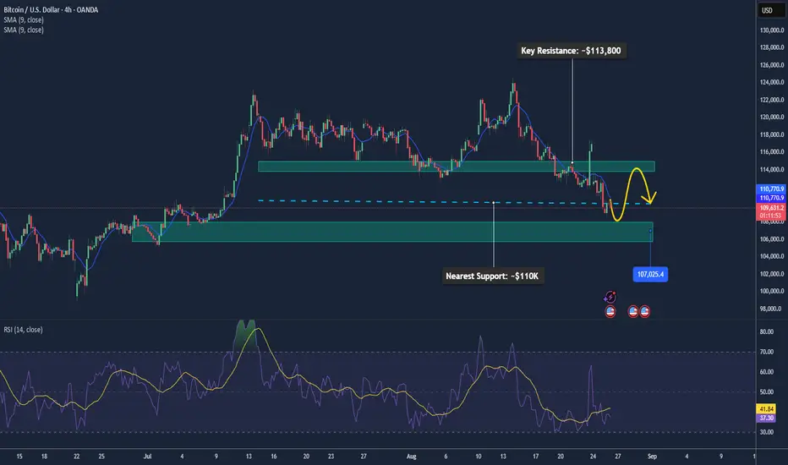Image resolution: width=788 pixels, height=465 pixels.
Task: Select the dashed blue horizontal line
Action: click(x=455, y=202)
